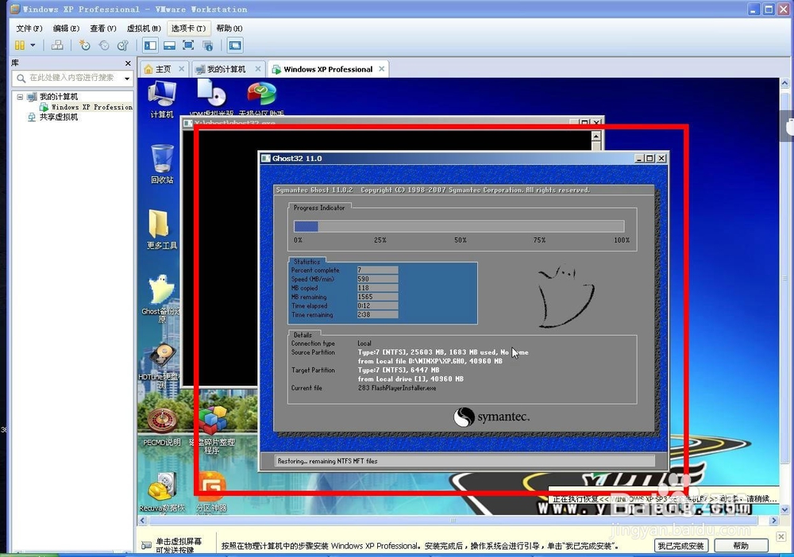Click the Ghost32 11.0 window title bar

tap(445, 159)
